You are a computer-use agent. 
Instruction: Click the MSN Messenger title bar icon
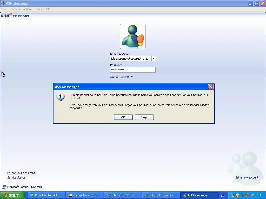[x=2, y=3]
